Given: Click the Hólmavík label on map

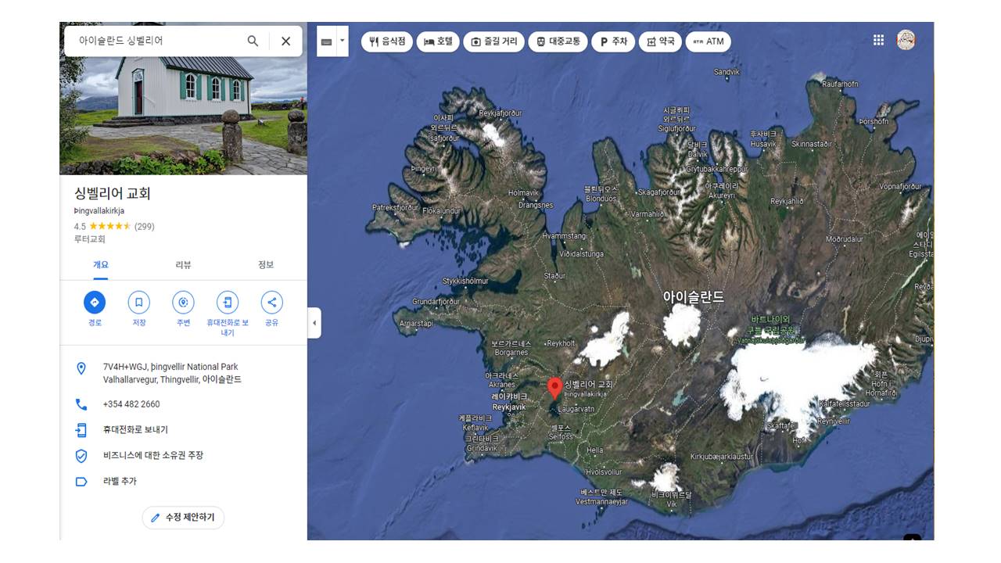Looking at the screenshot, I should pyautogui.click(x=524, y=193).
